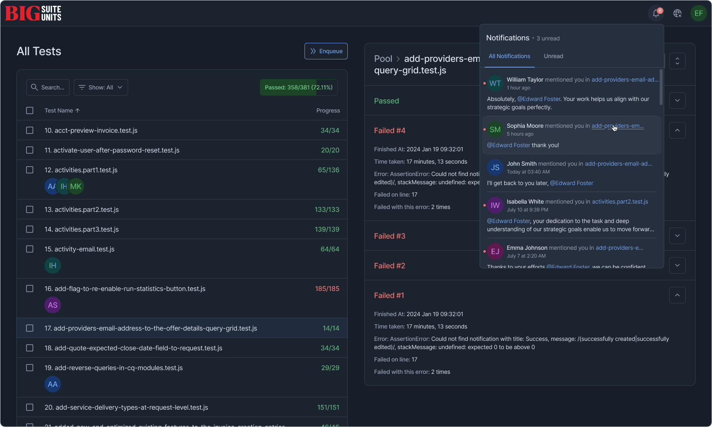Check the box for activate-user-after-password-reset.test.js
The width and height of the screenshot is (712, 427).
pos(30,150)
